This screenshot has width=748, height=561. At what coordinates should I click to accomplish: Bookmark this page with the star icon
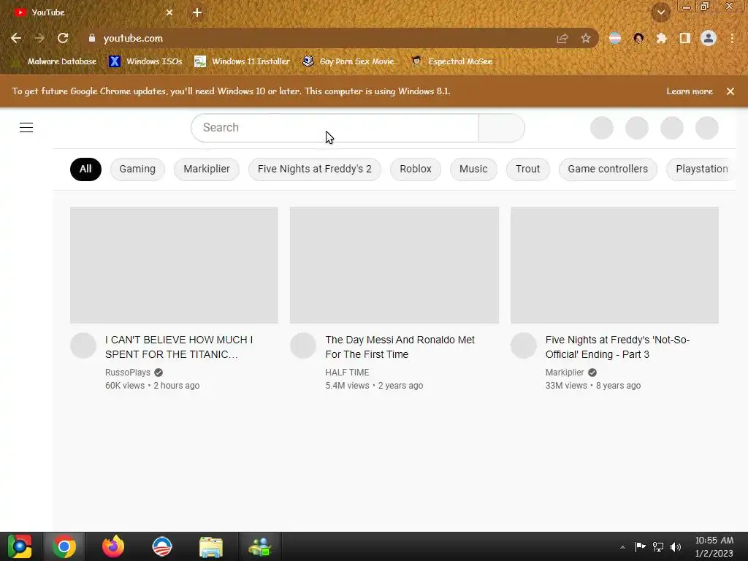pyautogui.click(x=586, y=39)
